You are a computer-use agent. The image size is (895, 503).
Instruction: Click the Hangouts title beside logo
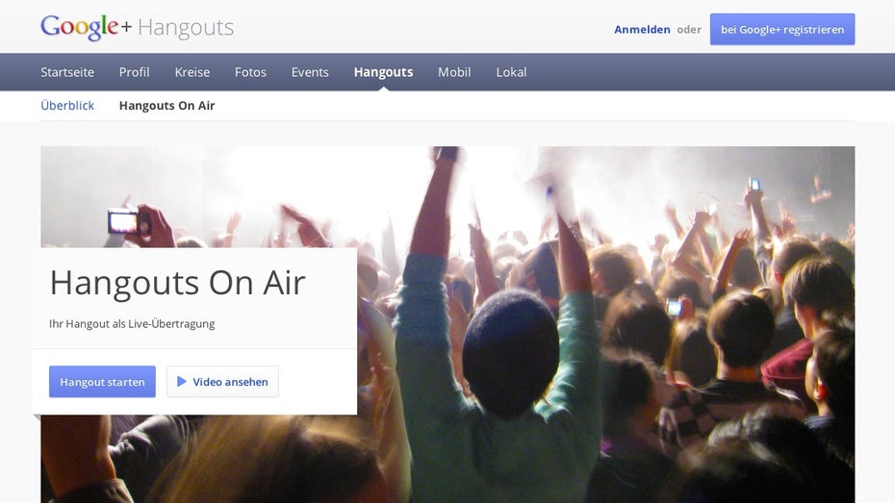coord(186,28)
